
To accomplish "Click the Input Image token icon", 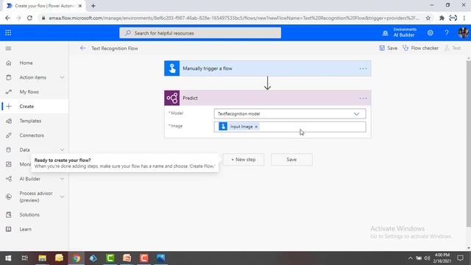I will [x=223, y=127].
